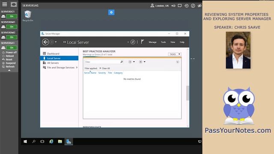Refresh the SERVERSA1 machine
This screenshot has width=274, height=154.
(x=9, y=67)
